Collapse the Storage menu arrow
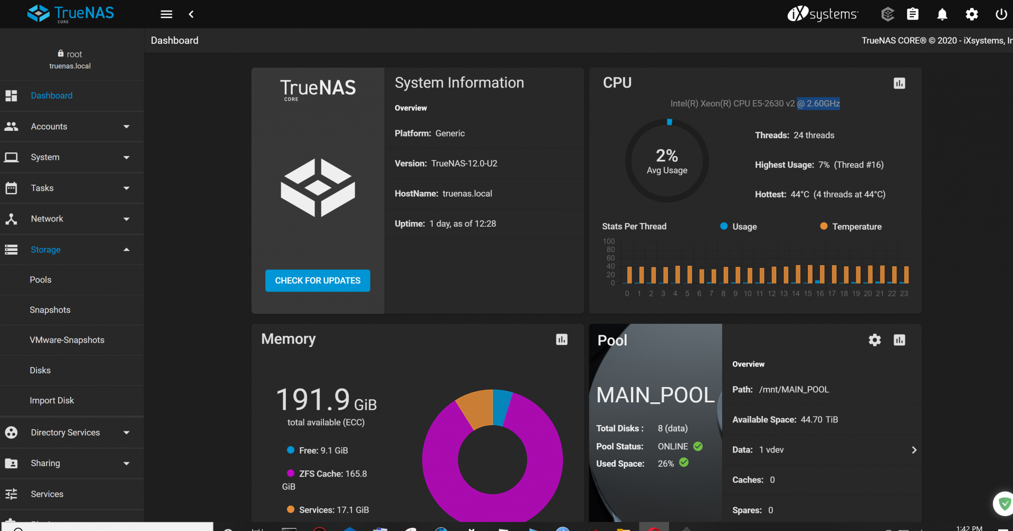The image size is (1013, 531). coord(127,249)
